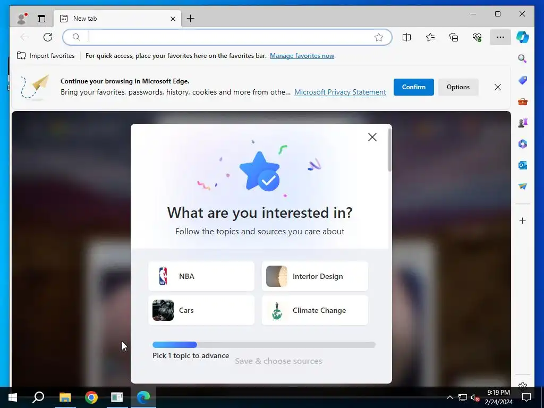
Task: Open sidebar Drop paper plane icon
Action: point(523,186)
